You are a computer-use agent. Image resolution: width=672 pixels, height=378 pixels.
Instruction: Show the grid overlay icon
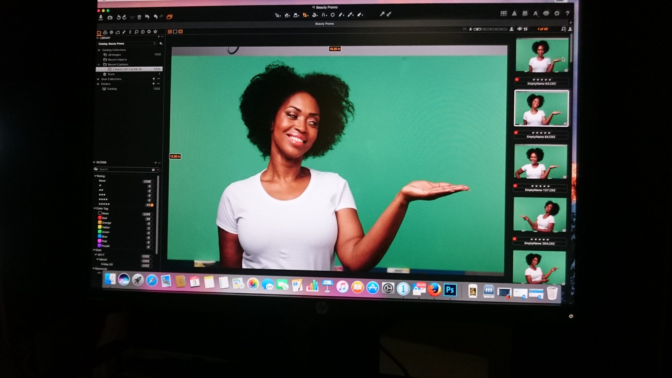coord(524,14)
